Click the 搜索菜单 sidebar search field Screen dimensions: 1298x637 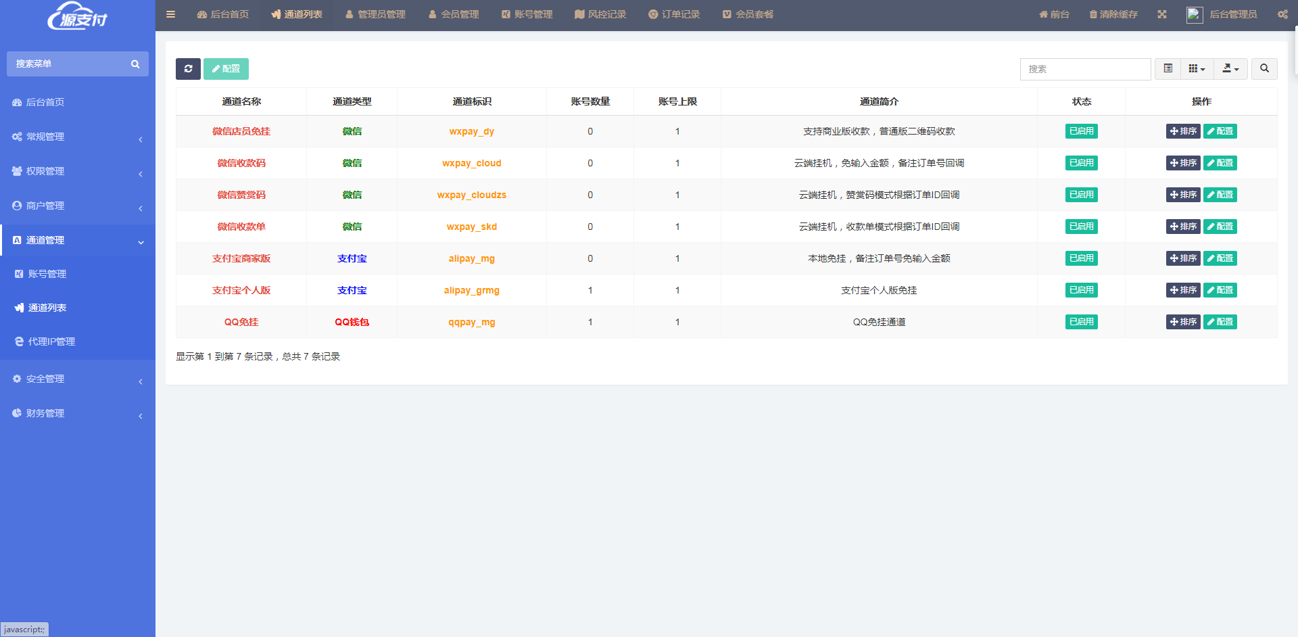pos(68,64)
